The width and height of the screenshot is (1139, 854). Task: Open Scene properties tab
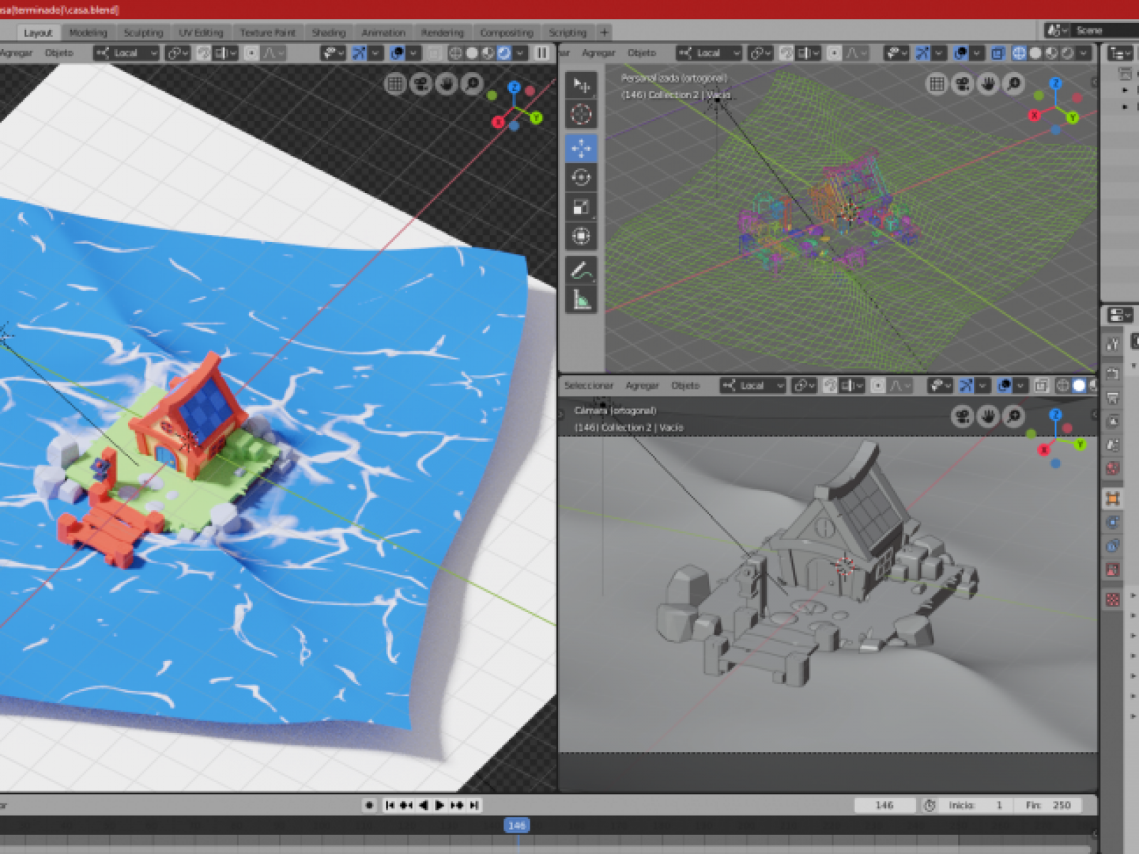pos(1113,445)
